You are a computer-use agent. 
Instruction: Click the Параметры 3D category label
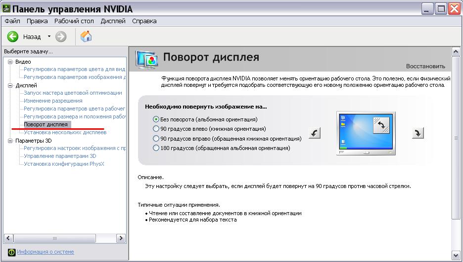point(33,141)
